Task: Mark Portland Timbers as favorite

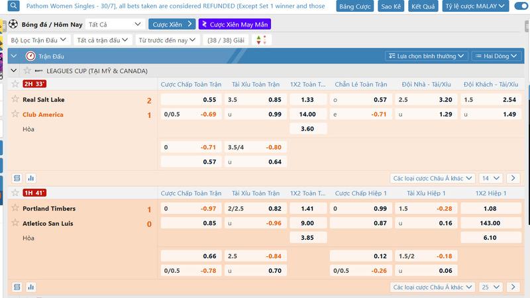Action: click(x=15, y=209)
